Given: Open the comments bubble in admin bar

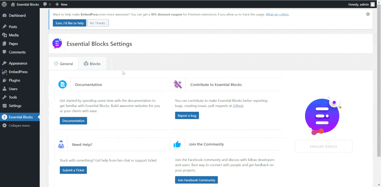Looking at the screenshot, I should point(47,4).
